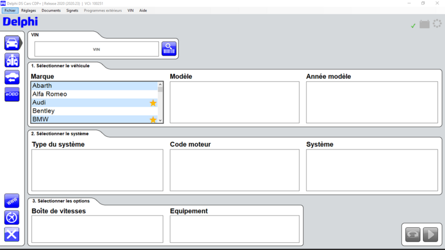Click the Marque list scroll down arrow
Image resolution: width=445 pixels, height=250 pixels.
coord(160,121)
